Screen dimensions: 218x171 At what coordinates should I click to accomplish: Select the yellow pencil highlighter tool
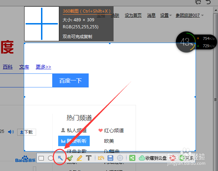click(x=79, y=158)
